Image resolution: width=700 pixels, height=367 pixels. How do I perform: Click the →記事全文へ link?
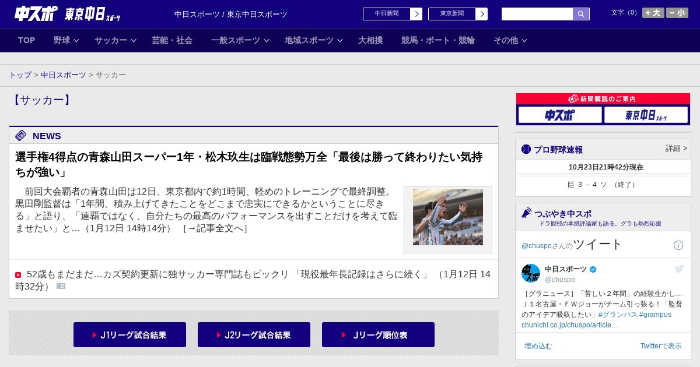(215, 228)
